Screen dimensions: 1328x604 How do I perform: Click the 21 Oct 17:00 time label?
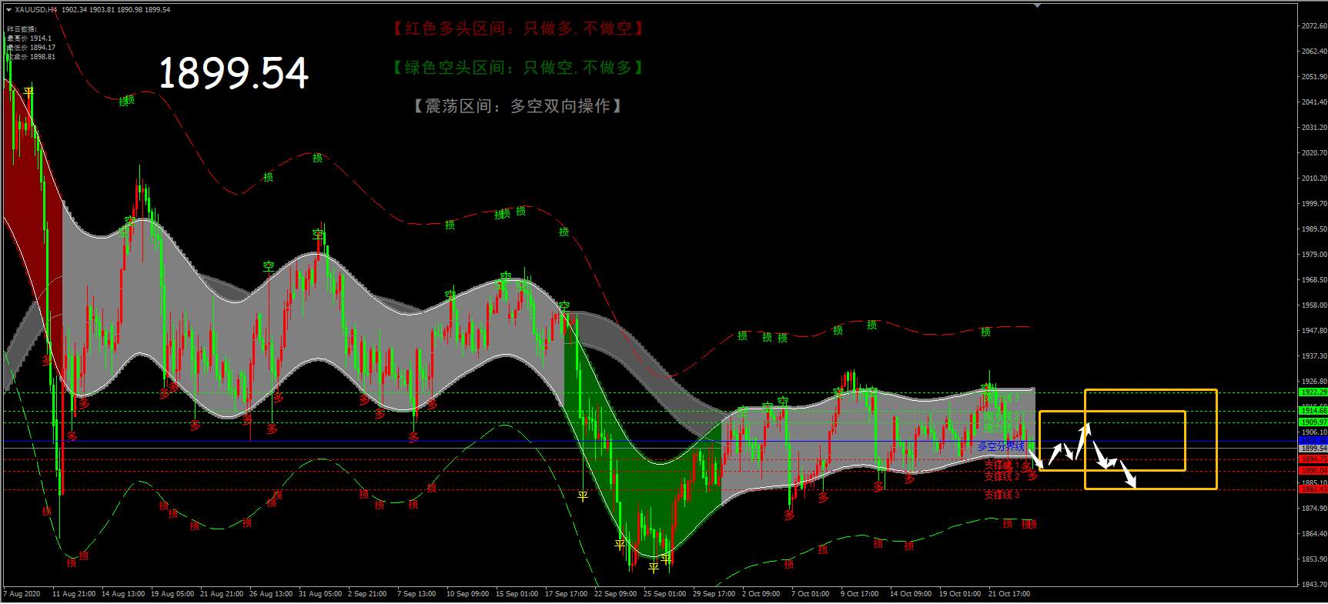click(1010, 594)
